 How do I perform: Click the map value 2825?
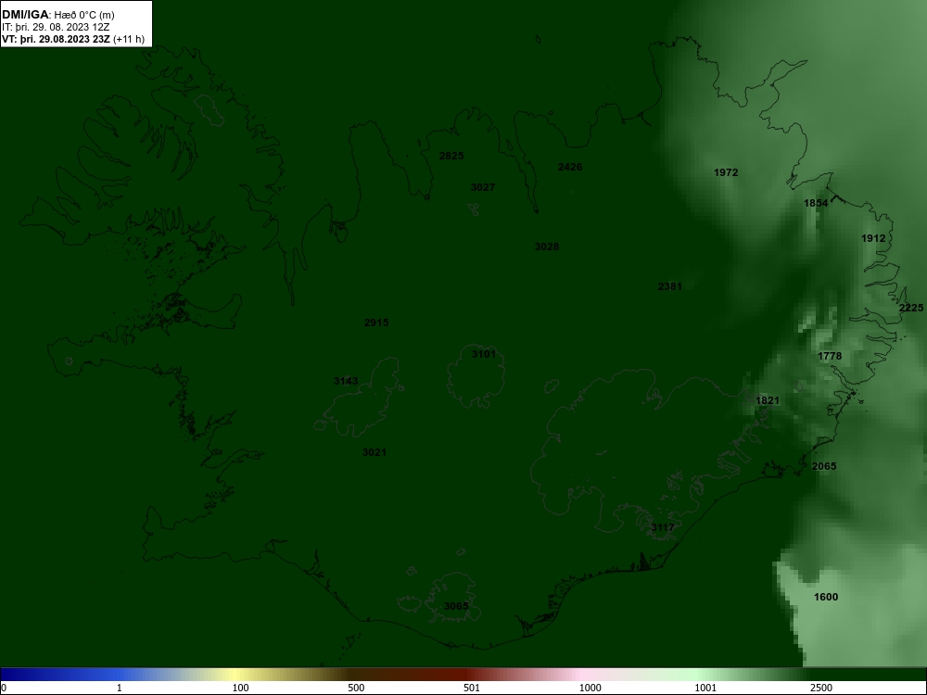click(x=451, y=156)
